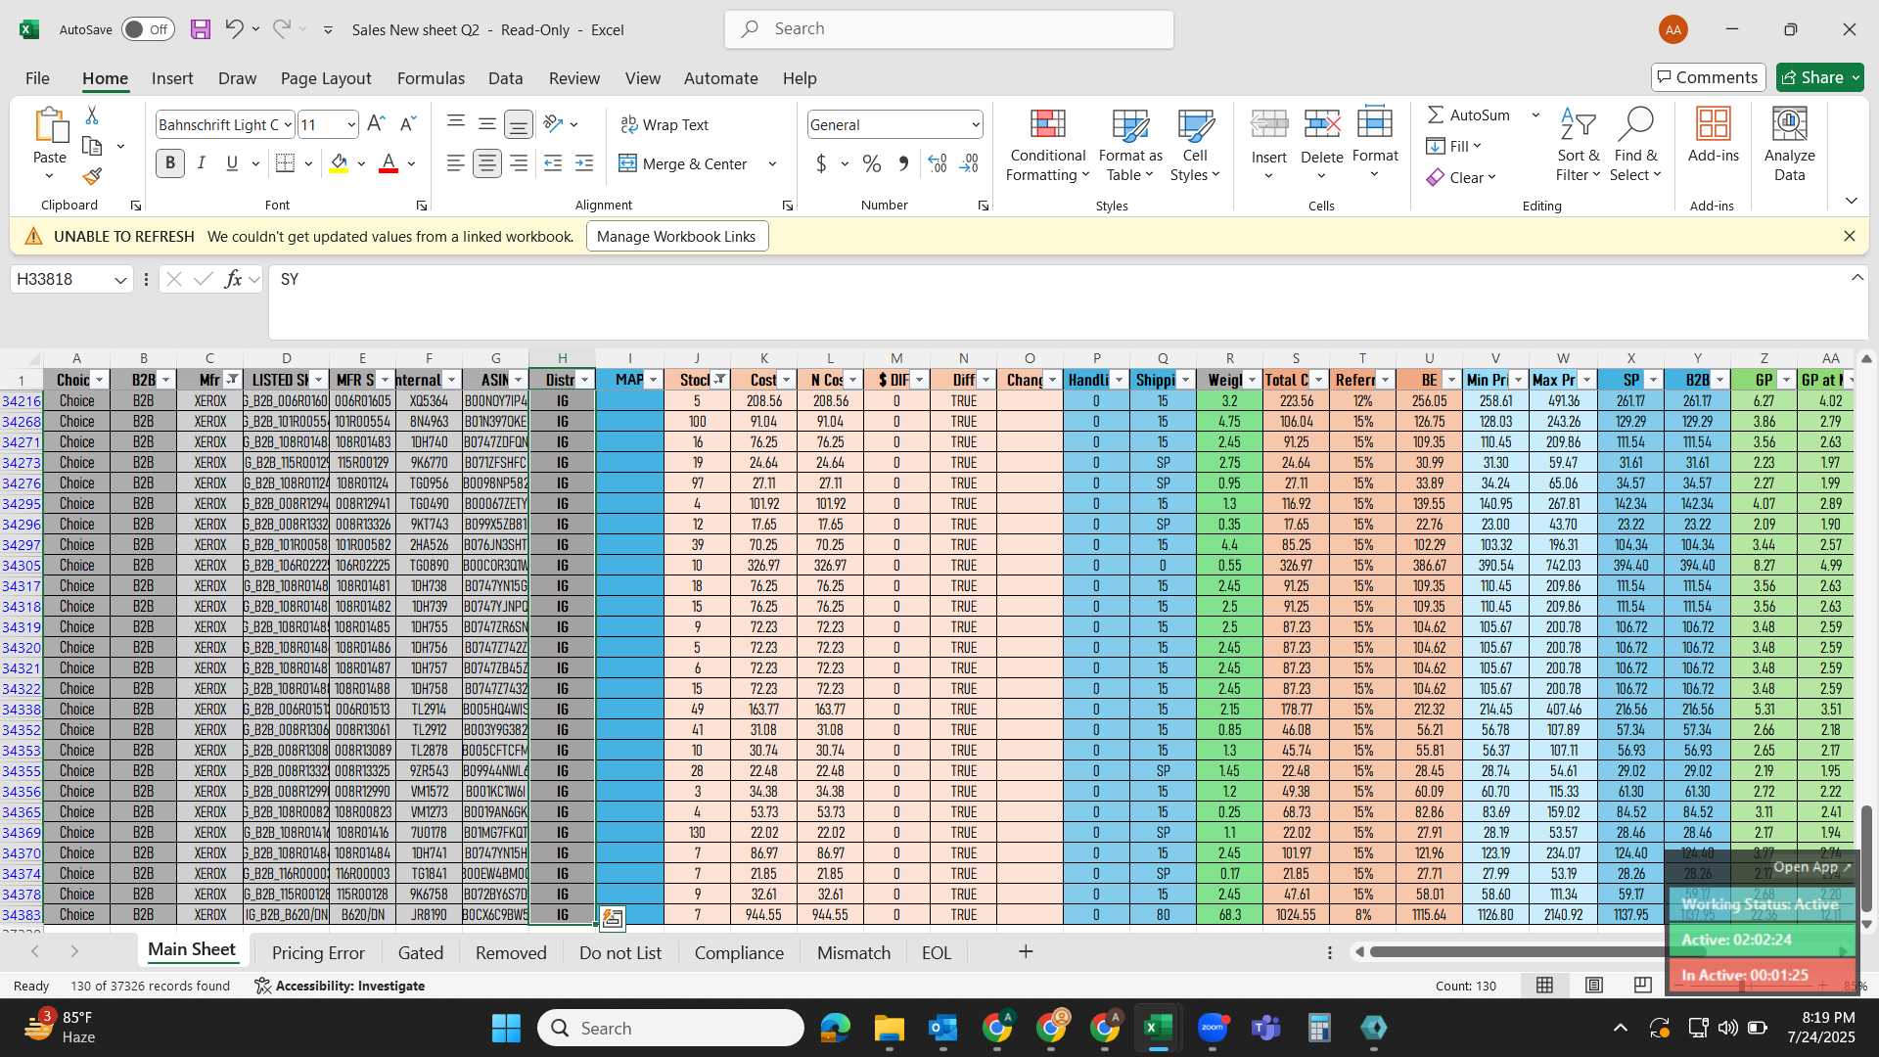Click Manage Workbook Links button
Image resolution: width=1879 pixels, height=1057 pixels.
[676, 236]
